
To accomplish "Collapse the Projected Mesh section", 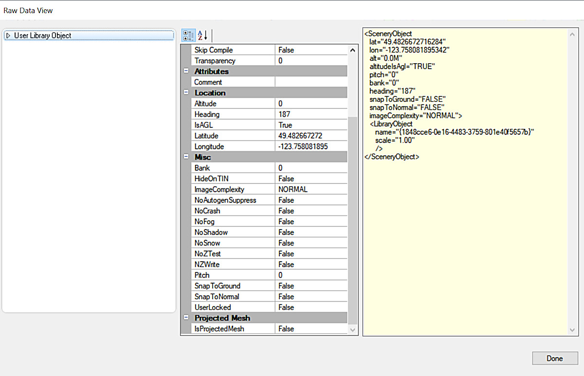I will click(x=186, y=318).
